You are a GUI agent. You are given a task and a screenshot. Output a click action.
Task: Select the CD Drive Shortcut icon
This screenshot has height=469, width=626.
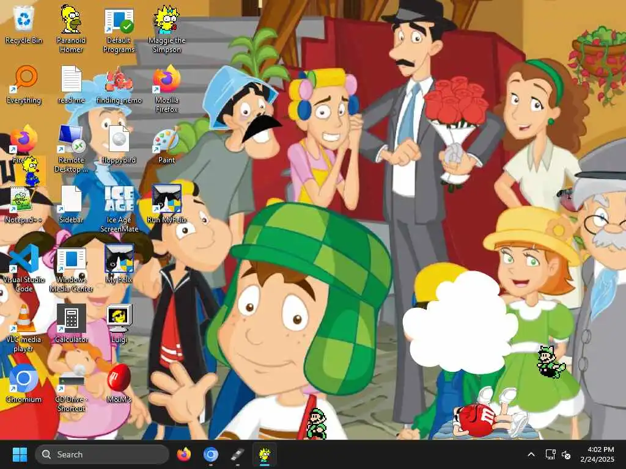pos(71,389)
